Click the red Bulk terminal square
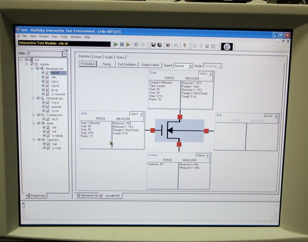 coord(206,131)
